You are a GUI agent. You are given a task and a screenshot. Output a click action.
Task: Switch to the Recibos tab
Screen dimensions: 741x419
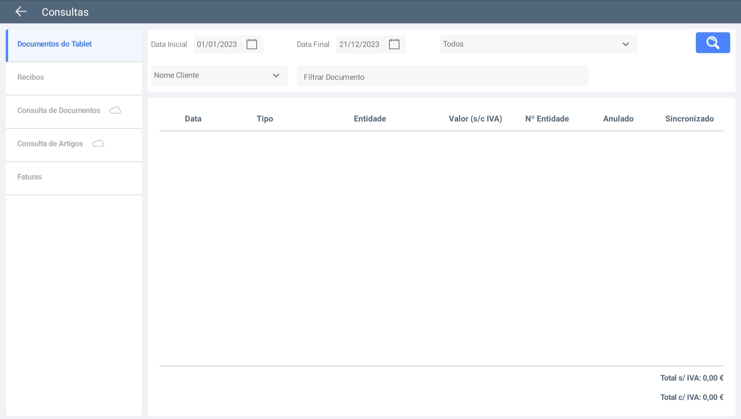click(31, 77)
